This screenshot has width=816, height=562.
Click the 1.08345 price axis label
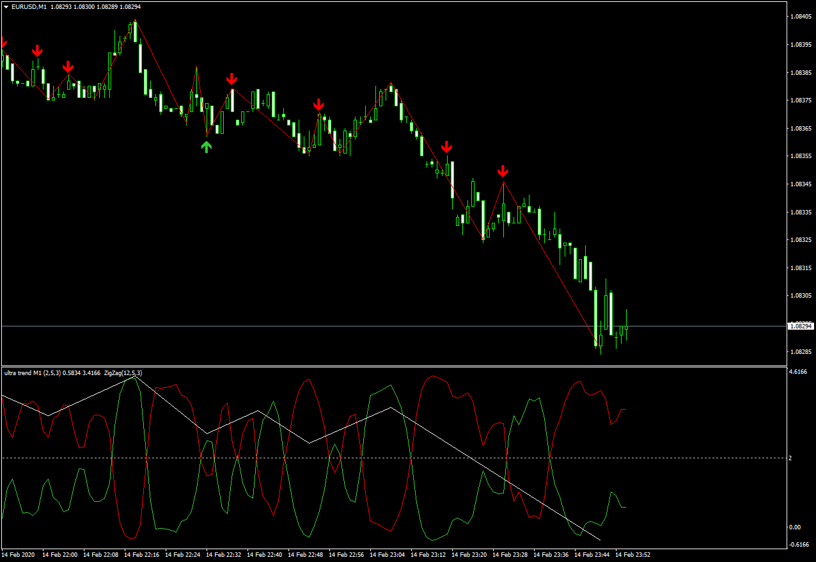pyautogui.click(x=801, y=184)
